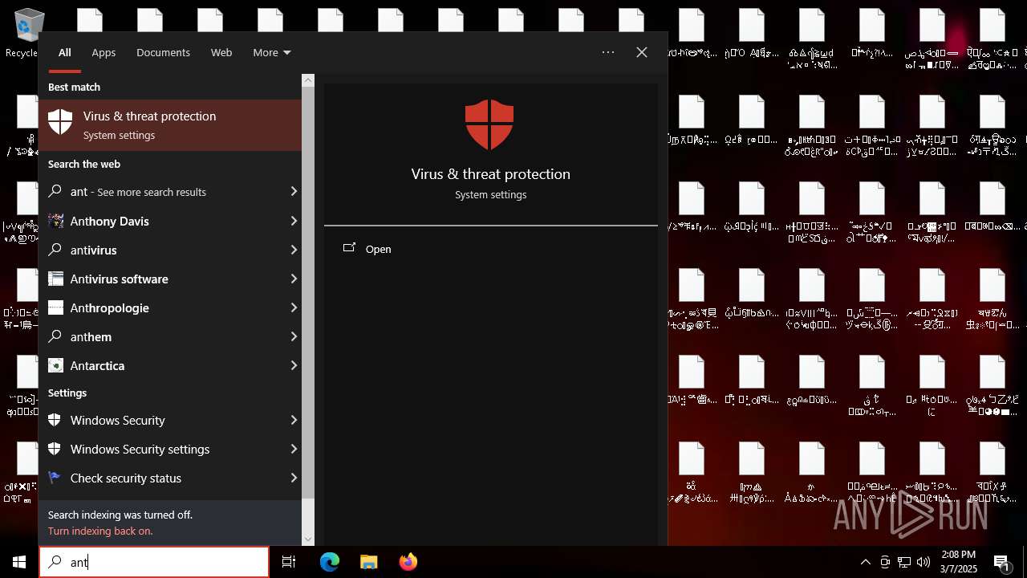The height and width of the screenshot is (578, 1027).
Task: Click the taskbar search input box
Action: click(x=154, y=562)
